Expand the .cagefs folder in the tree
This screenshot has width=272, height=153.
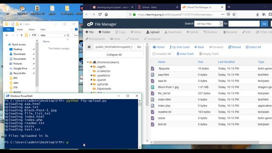click(x=91, y=67)
